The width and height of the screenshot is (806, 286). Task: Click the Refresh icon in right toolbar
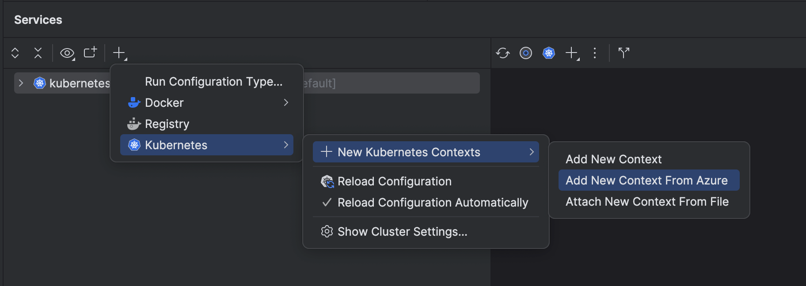coord(503,53)
